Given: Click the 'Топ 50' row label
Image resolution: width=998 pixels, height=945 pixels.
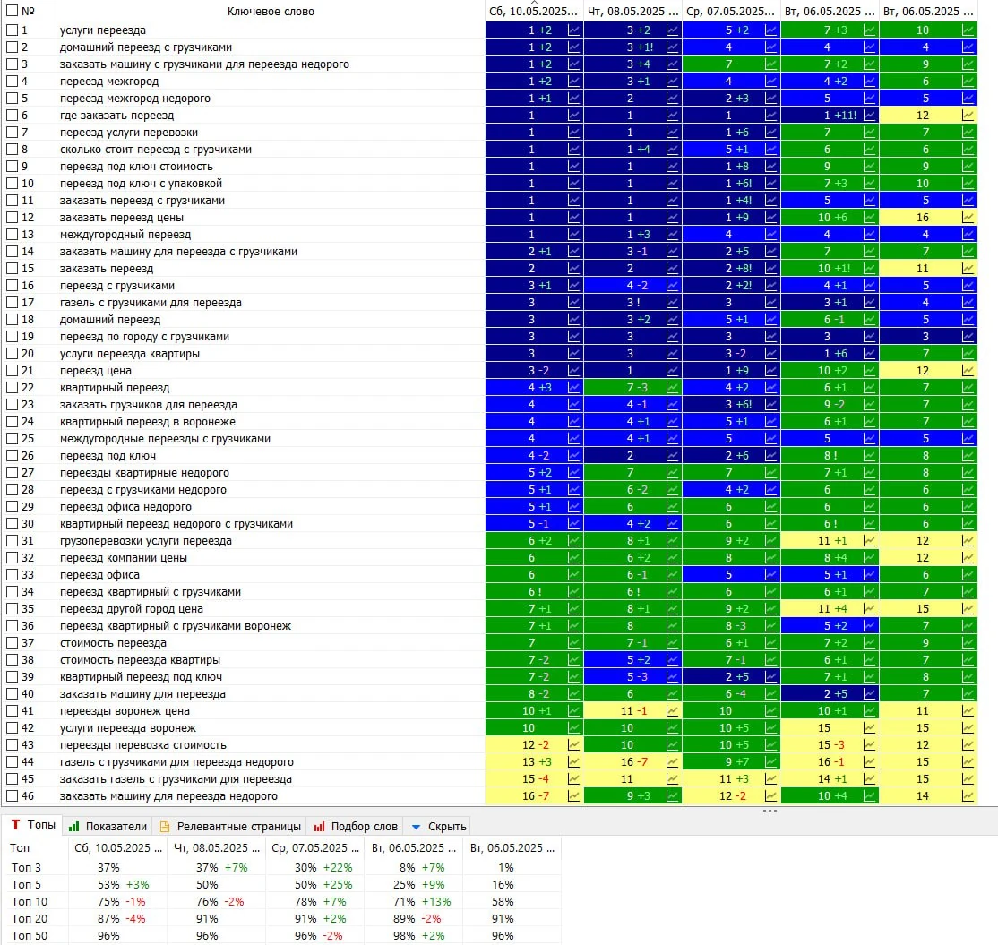Looking at the screenshot, I should click(x=30, y=935).
